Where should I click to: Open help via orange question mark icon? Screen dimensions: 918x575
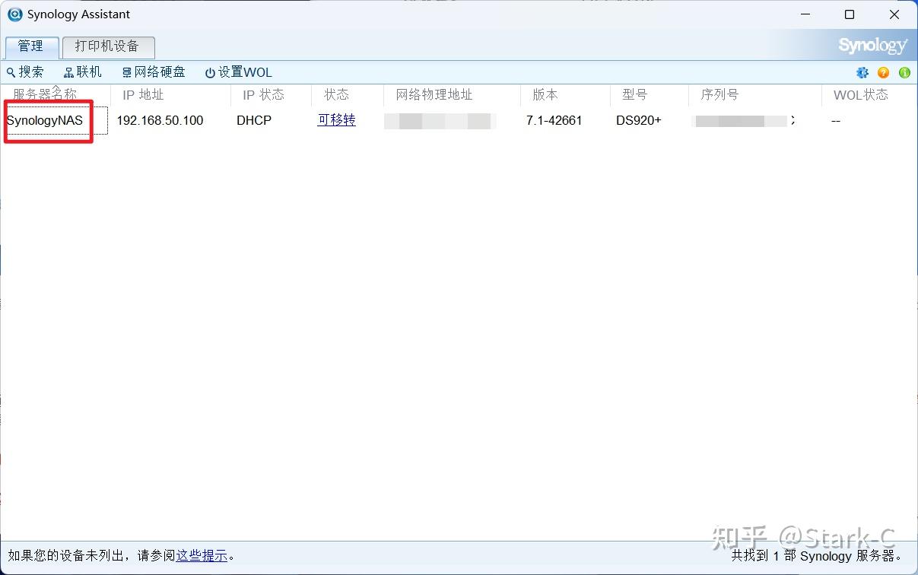(883, 72)
